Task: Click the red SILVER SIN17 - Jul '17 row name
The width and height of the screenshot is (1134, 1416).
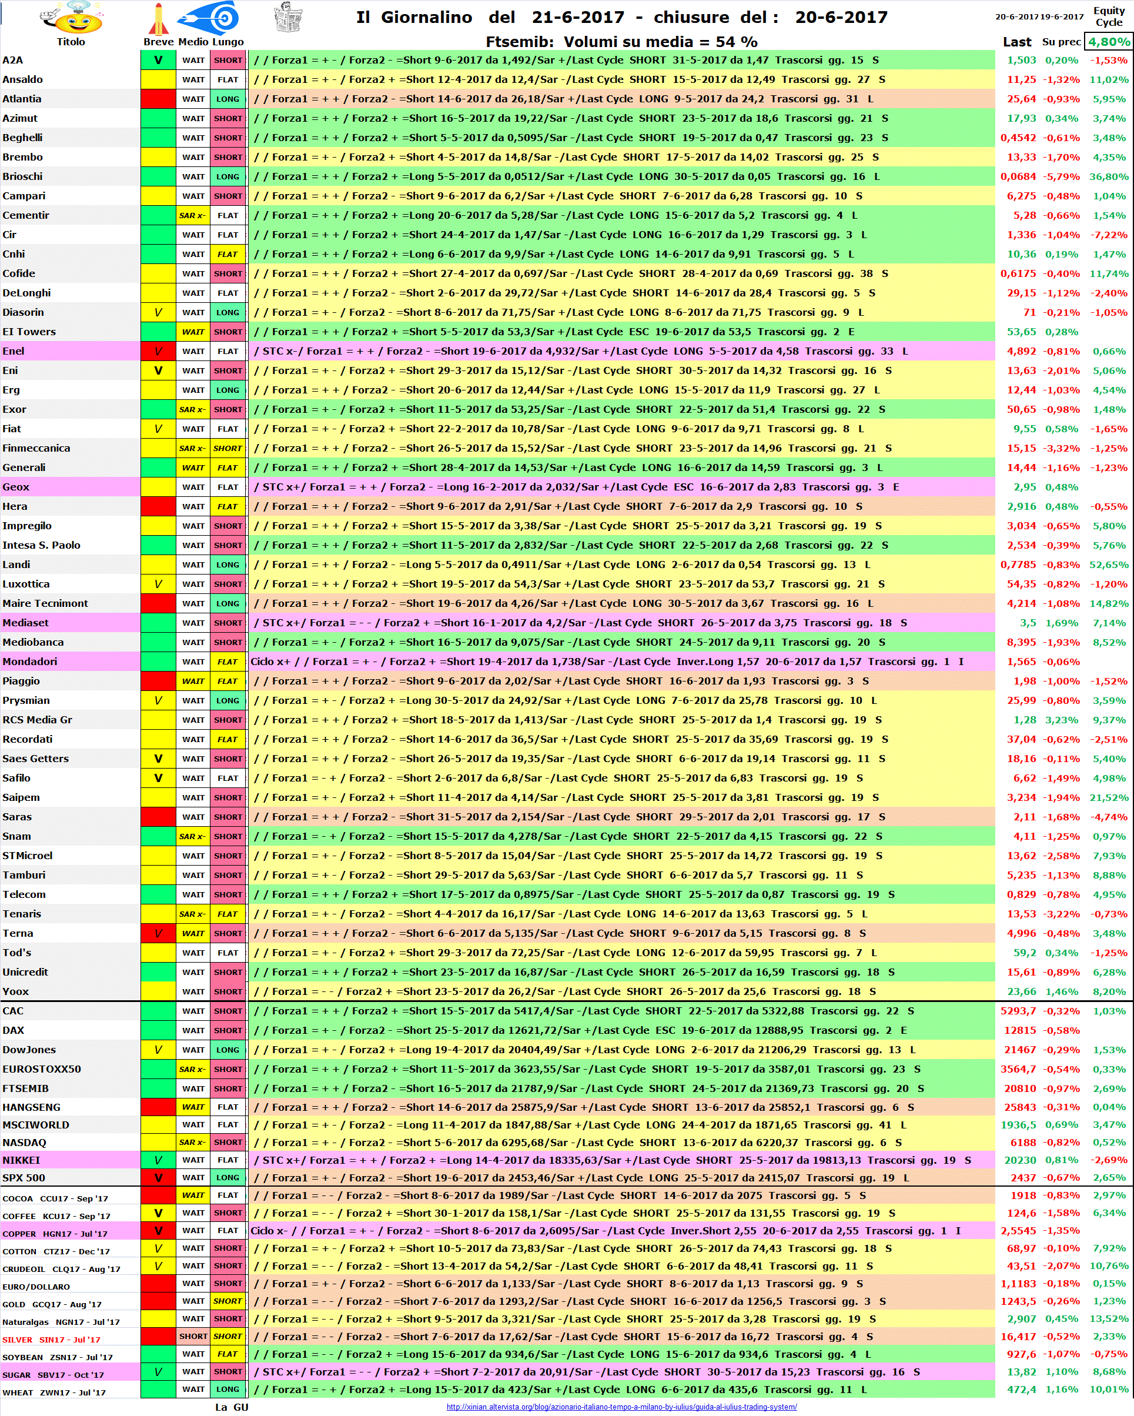Action: pyautogui.click(x=51, y=1340)
